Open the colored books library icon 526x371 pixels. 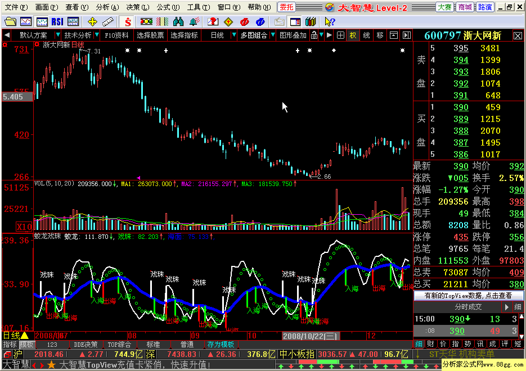(311, 22)
